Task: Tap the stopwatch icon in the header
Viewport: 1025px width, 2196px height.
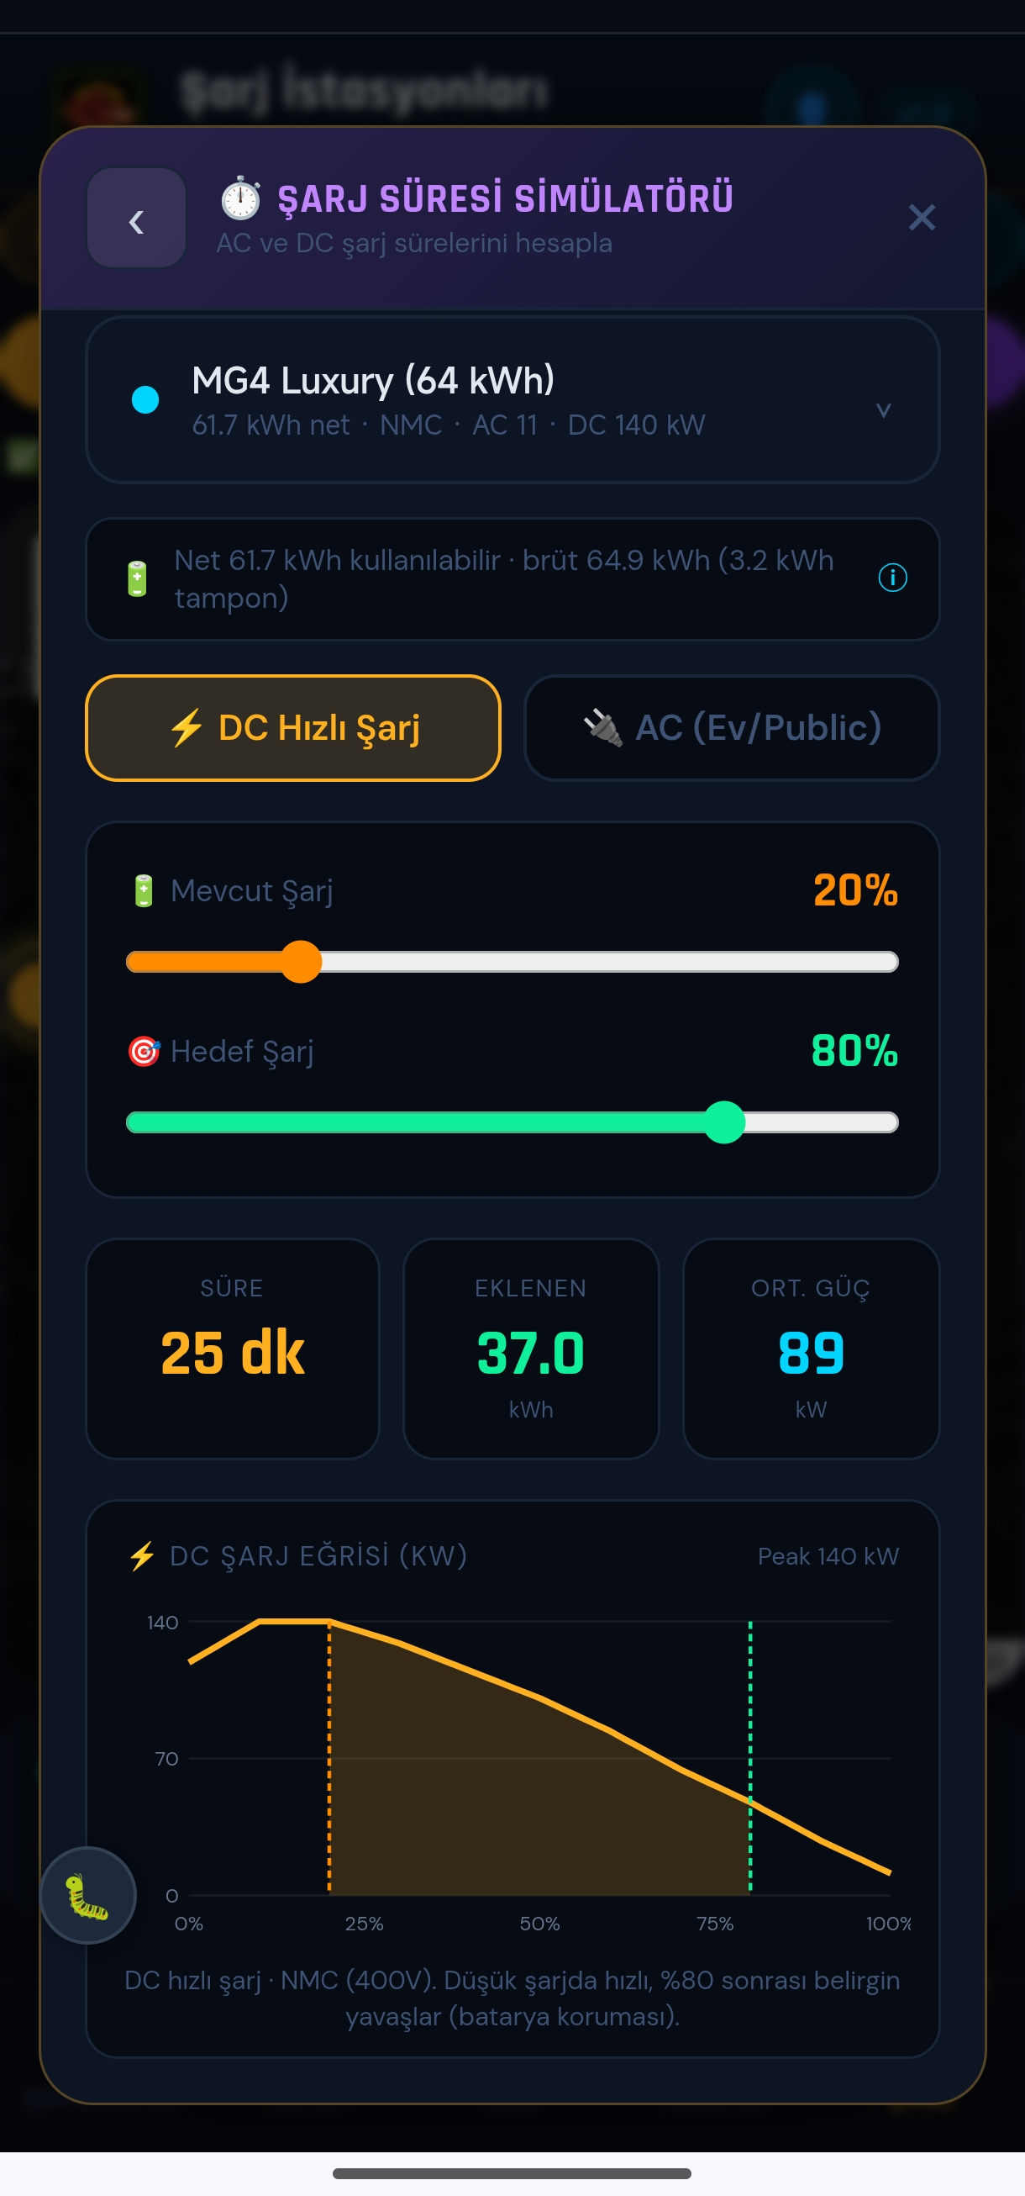Action: [x=241, y=198]
